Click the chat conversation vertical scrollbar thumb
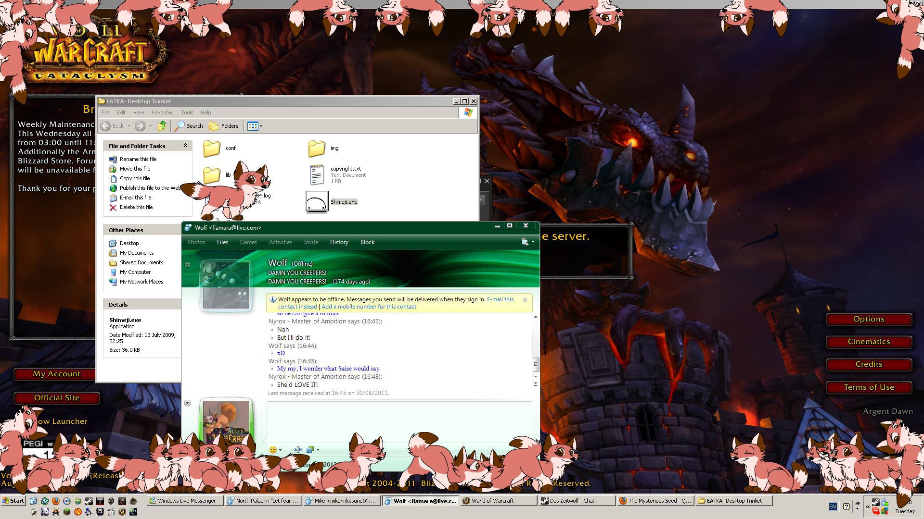The image size is (924, 519). (536, 364)
